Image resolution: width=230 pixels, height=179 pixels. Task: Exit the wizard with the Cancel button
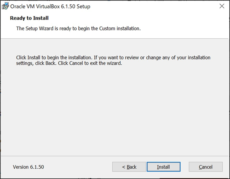point(206,167)
